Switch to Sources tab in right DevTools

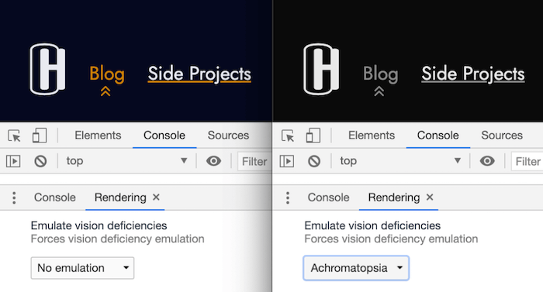tap(502, 136)
